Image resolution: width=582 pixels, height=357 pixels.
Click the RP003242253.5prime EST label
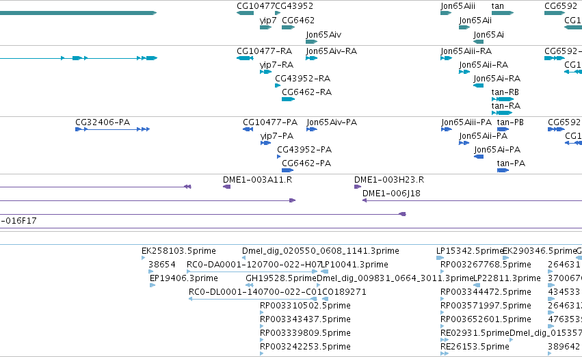tap(305, 347)
